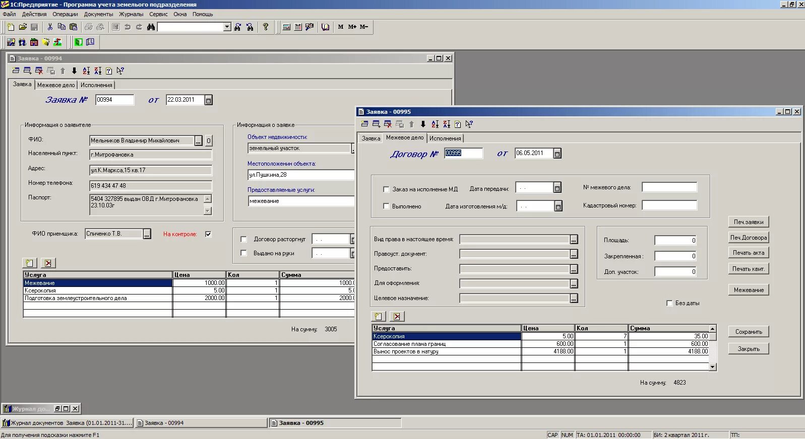Viewport: 805px width, 439px height.
Task: Click the Печ.Договора button
Action: tap(749, 238)
